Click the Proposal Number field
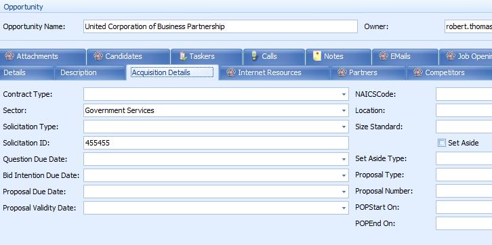The height and width of the screenshot is (245, 492). [464, 191]
